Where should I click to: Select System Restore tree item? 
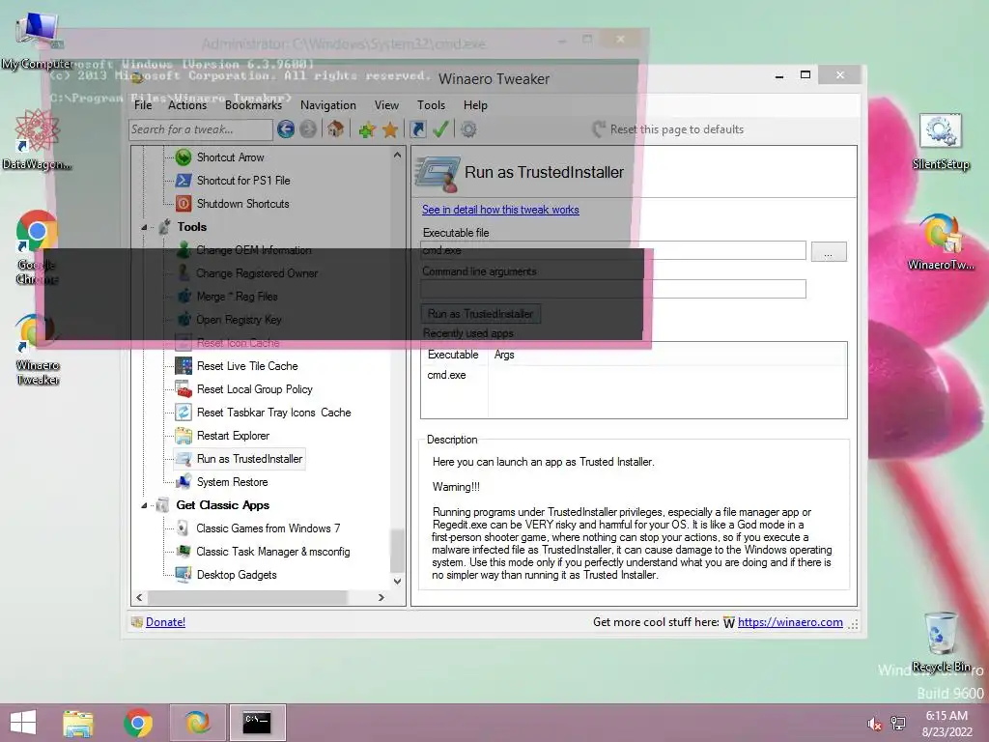[232, 482]
